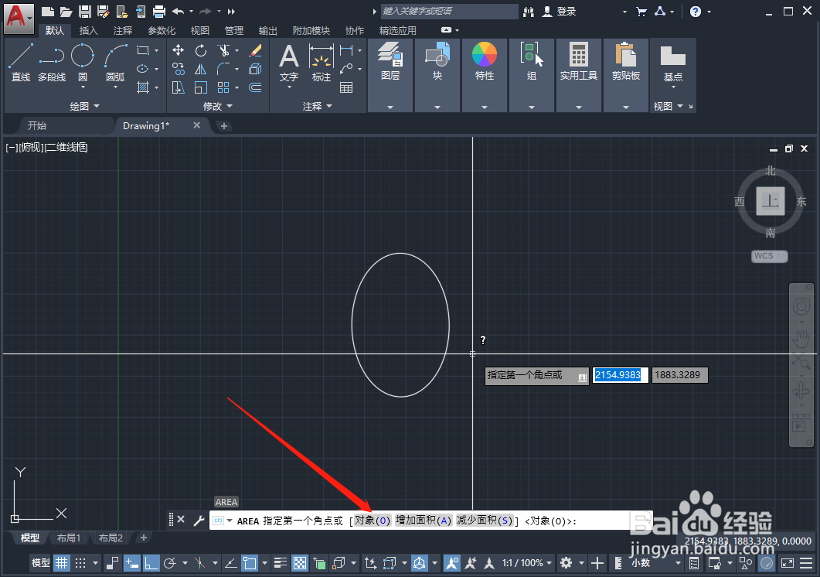This screenshot has width=820, height=577.
Task: Select the Copy tool
Action: click(178, 69)
